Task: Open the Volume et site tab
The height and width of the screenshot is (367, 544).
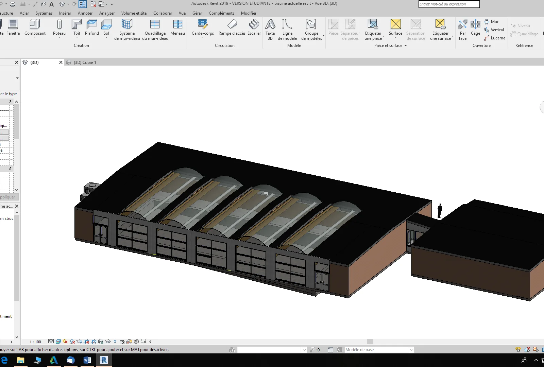Action: tap(134, 13)
